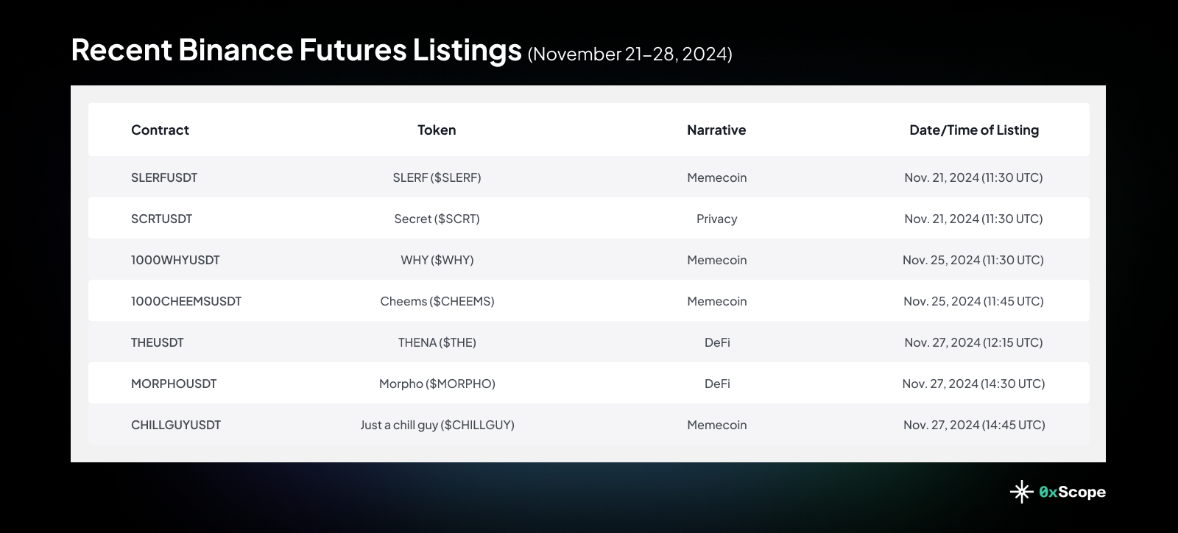
Task: Click the THEUSDT contract cell
Action: pos(158,342)
